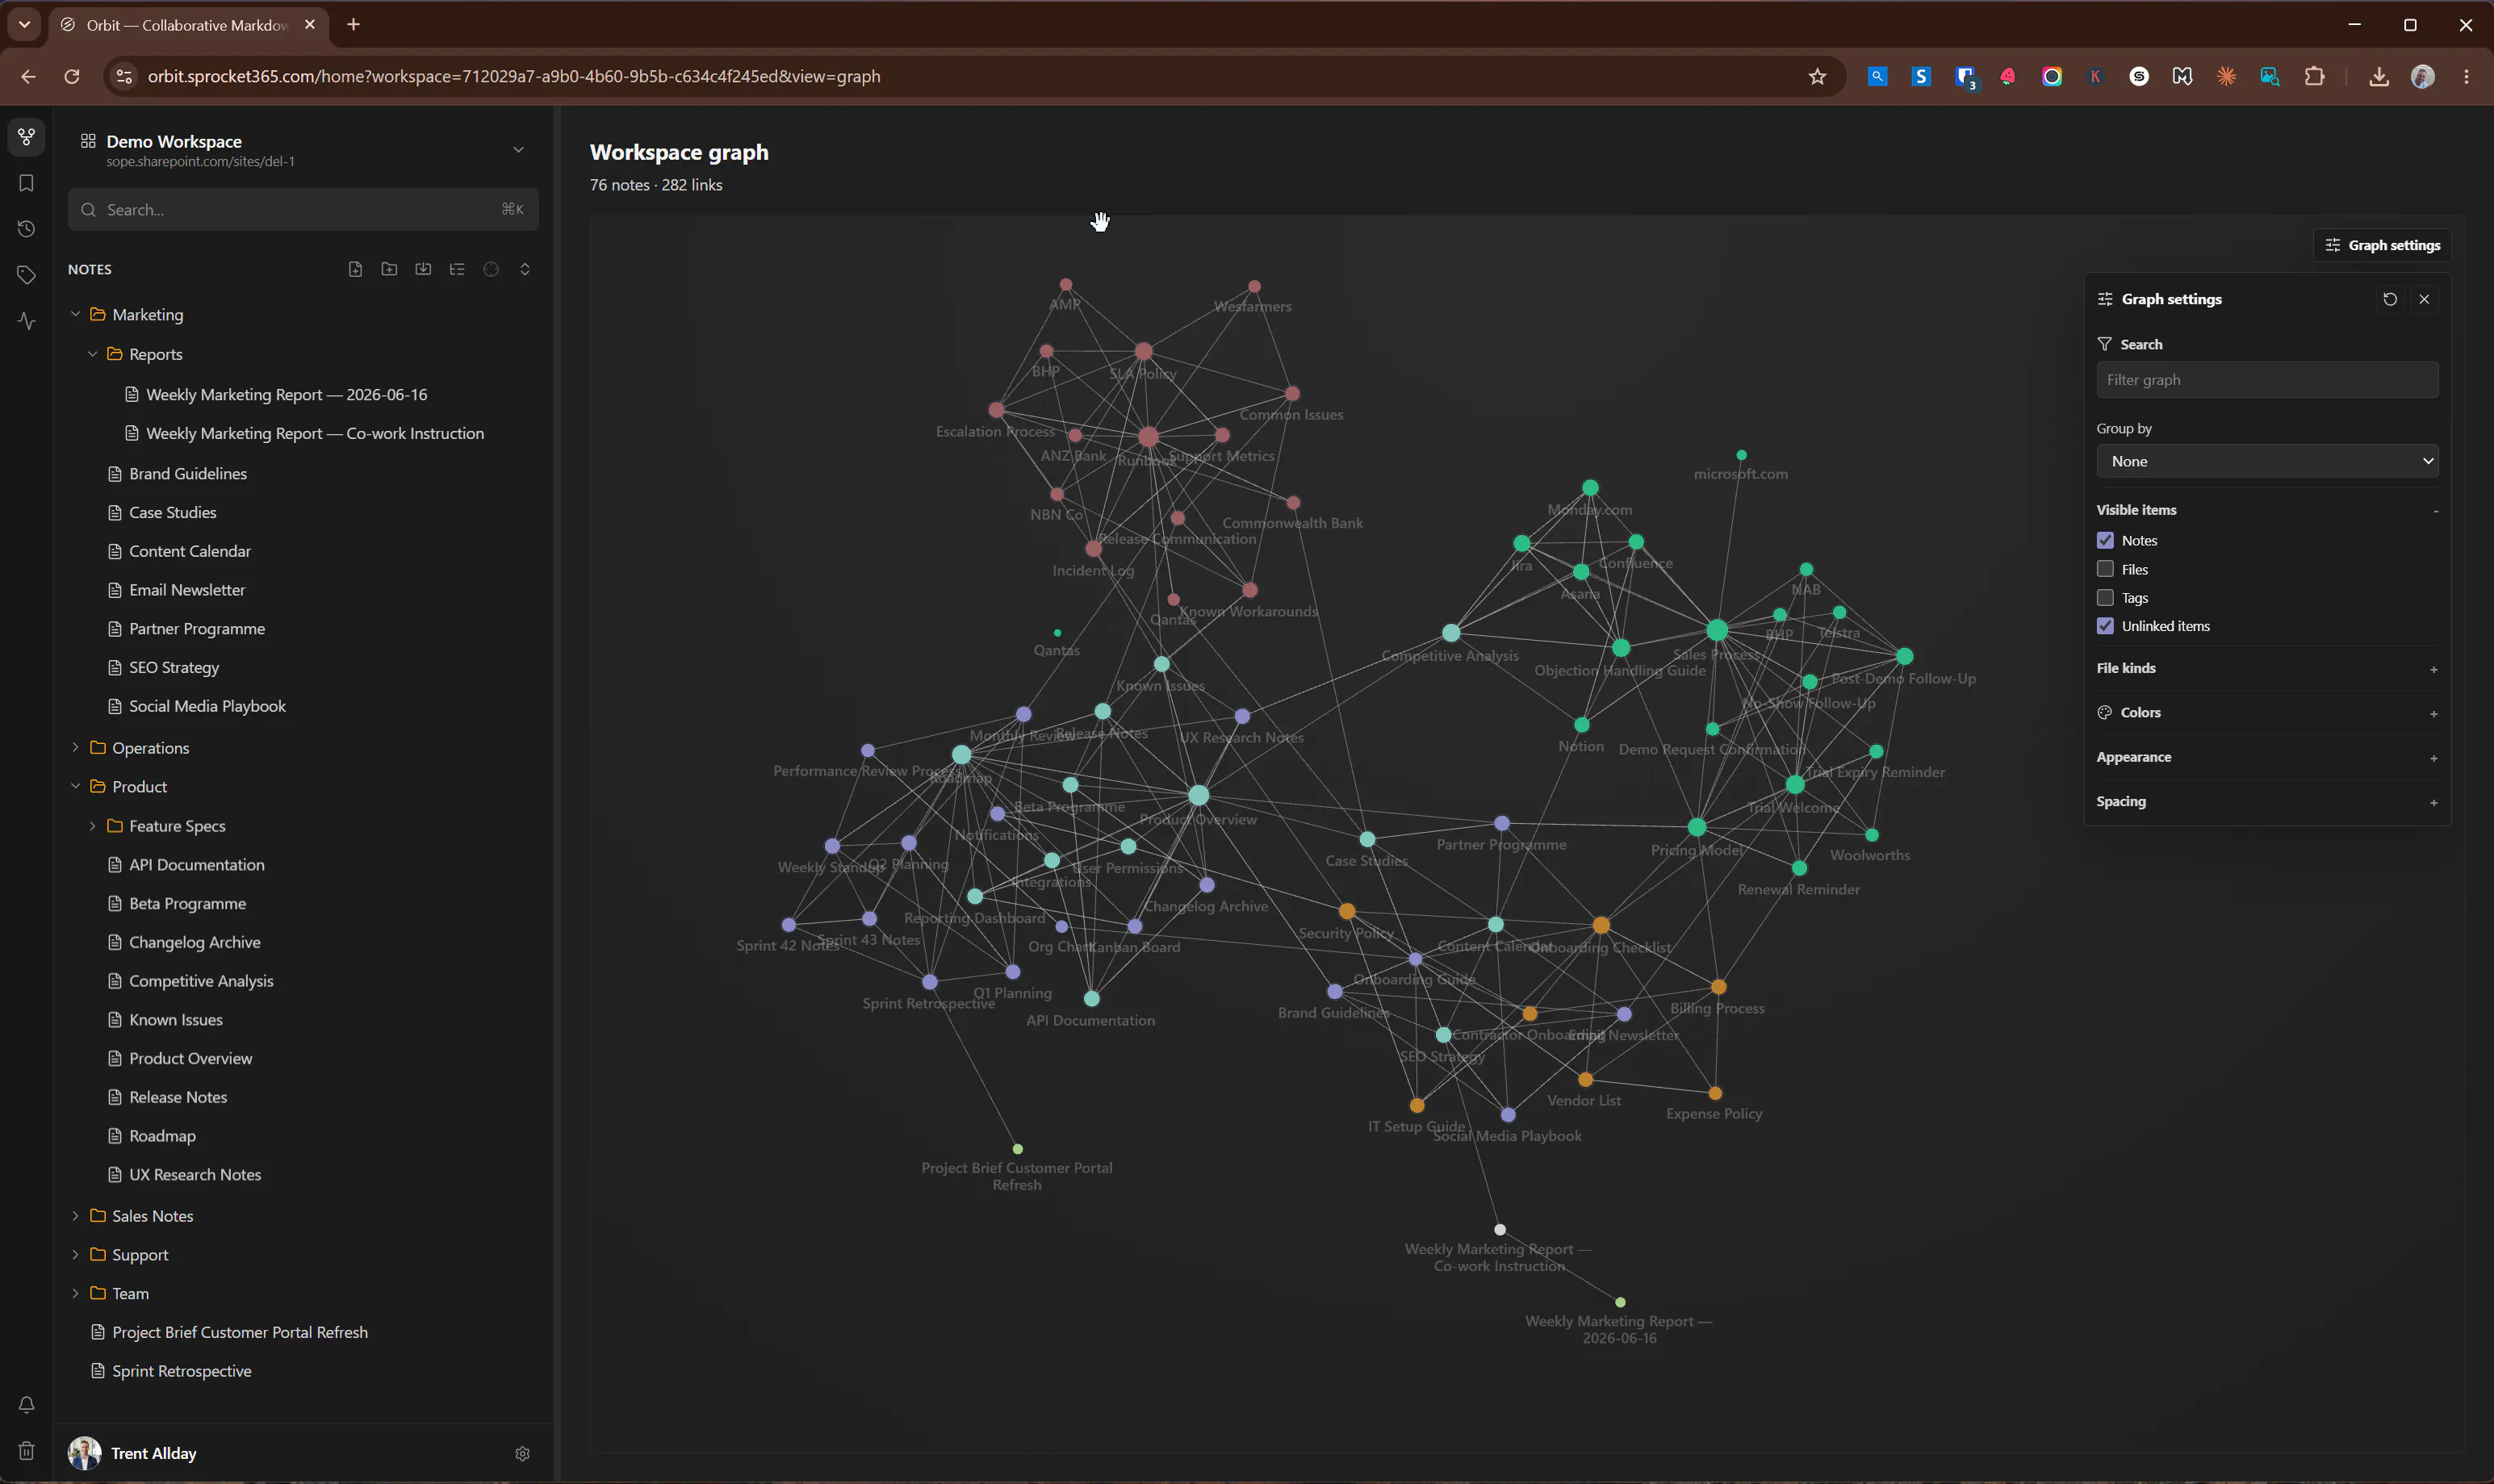Expand the Team folder
Screen dimensions: 2494x1484
75,1293
